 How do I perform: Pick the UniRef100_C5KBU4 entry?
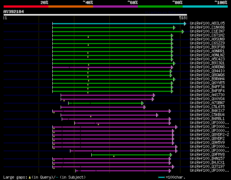coord(207,115)
